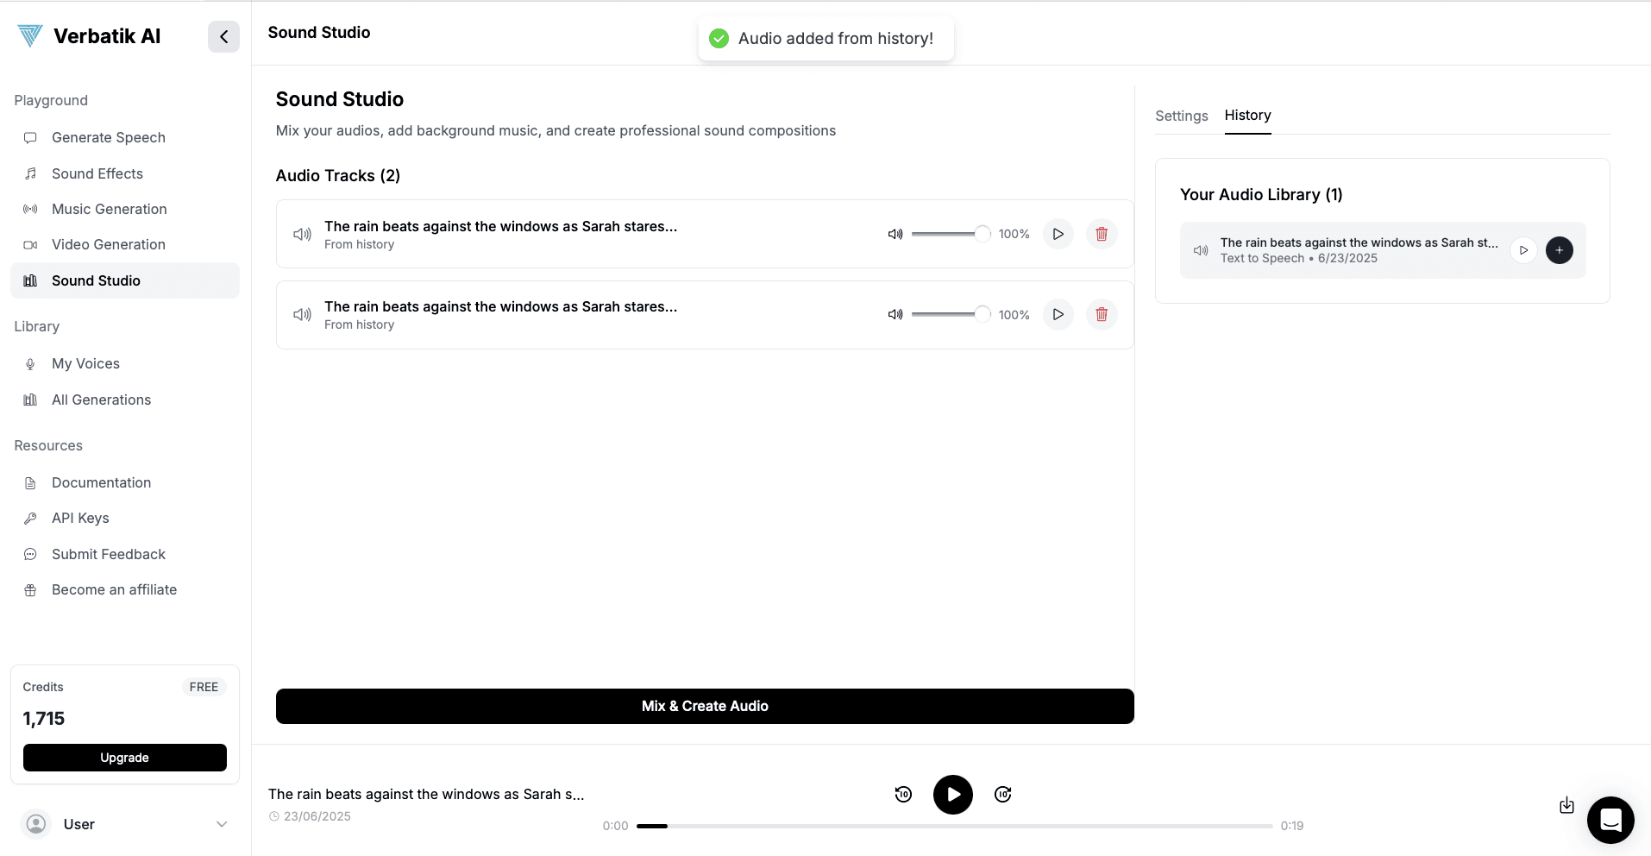This screenshot has width=1651, height=856.
Task: Preview the audio library item
Action: 1523,250
